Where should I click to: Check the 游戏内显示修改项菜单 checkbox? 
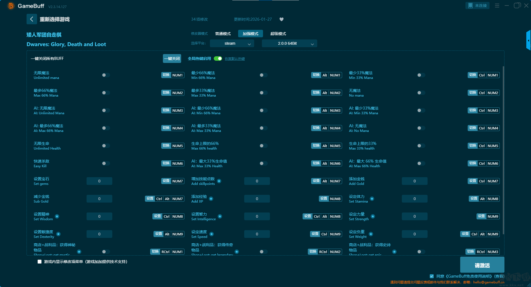pyautogui.click(x=40, y=262)
